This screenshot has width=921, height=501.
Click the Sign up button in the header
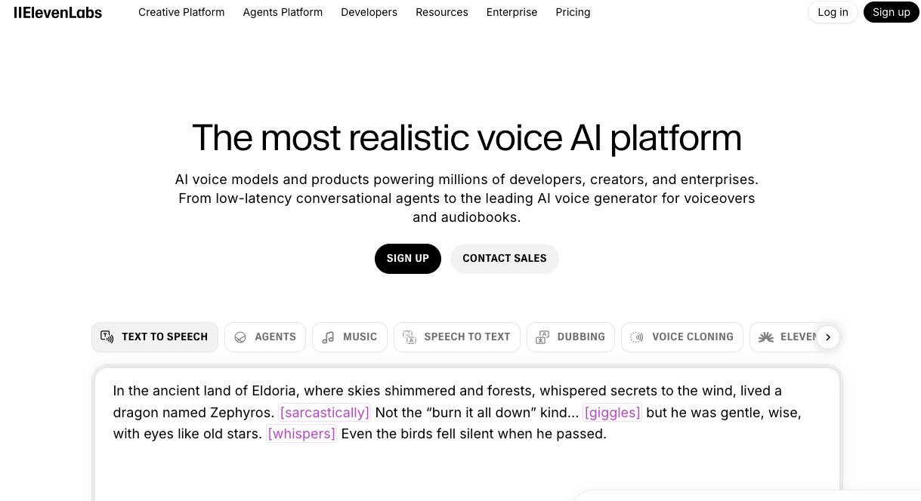[891, 12]
